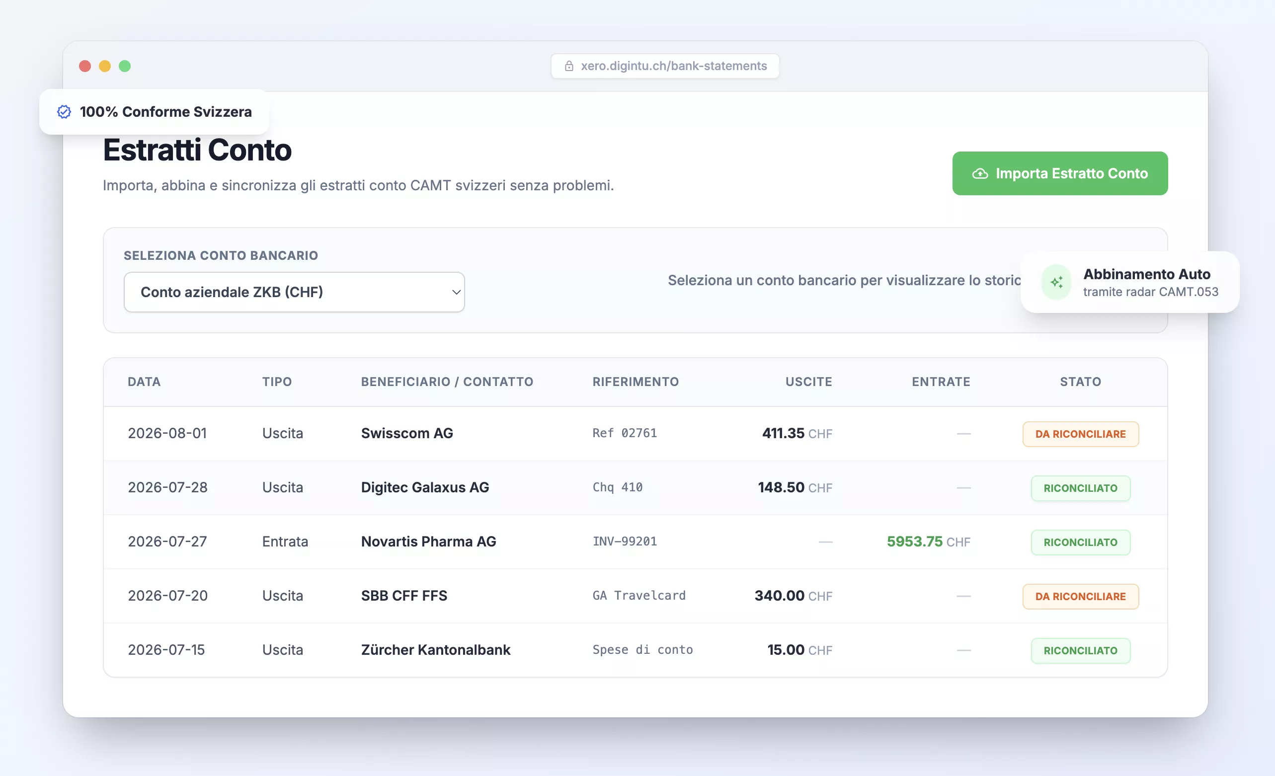Click the date 2026-08-01
Viewport: 1275px width, 776px height.
pyautogui.click(x=167, y=434)
